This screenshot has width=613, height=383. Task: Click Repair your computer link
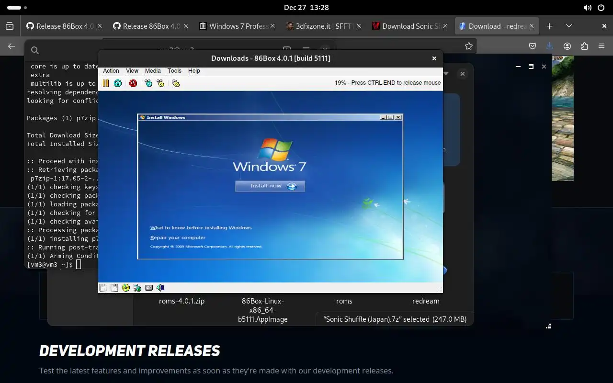coord(178,237)
